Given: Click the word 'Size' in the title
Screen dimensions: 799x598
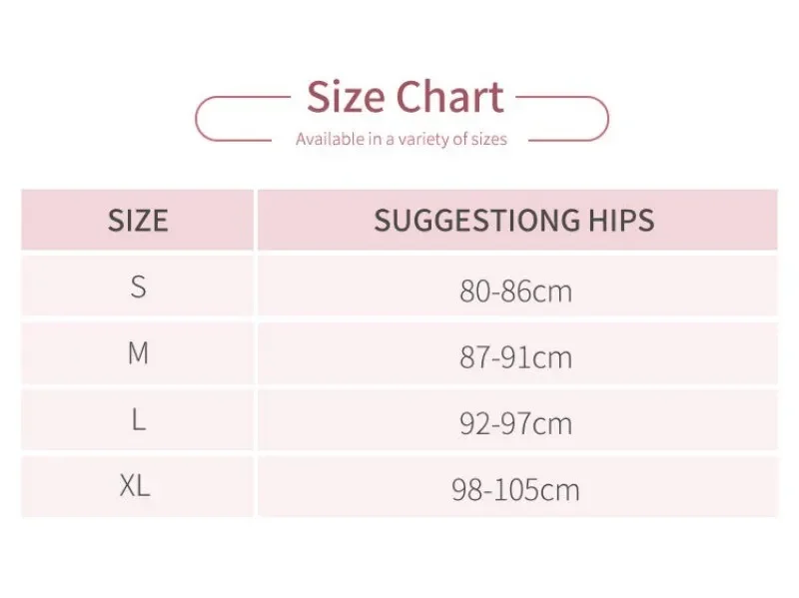Looking at the screenshot, I should point(346,98).
